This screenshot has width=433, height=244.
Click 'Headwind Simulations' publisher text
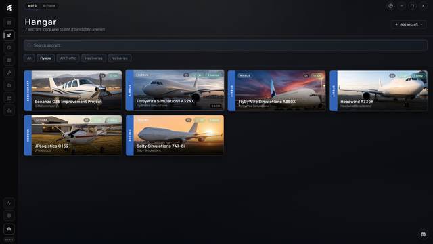tap(356, 106)
